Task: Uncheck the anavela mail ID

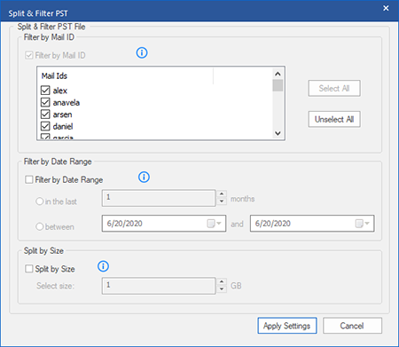Action: click(x=45, y=102)
